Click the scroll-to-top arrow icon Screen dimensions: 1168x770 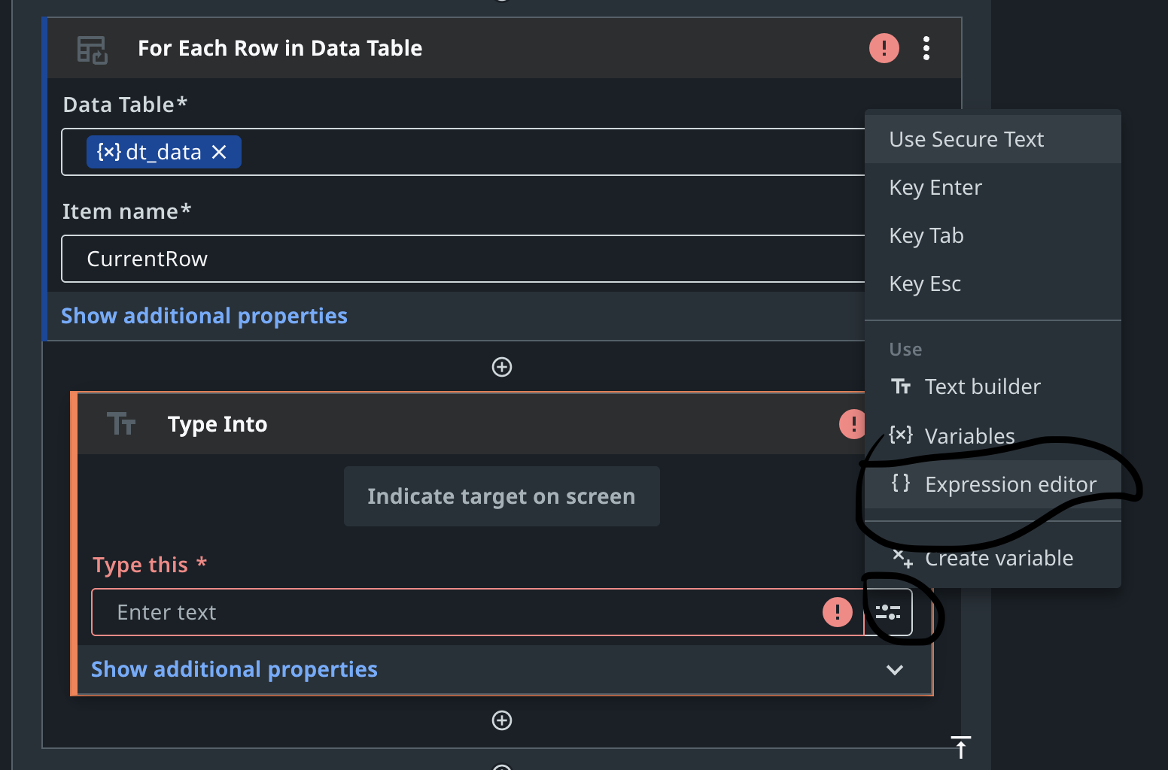(x=961, y=747)
